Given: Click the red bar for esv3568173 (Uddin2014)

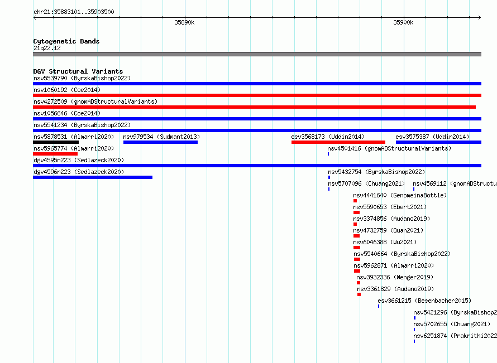Looking at the screenshot, I should click(338, 142).
